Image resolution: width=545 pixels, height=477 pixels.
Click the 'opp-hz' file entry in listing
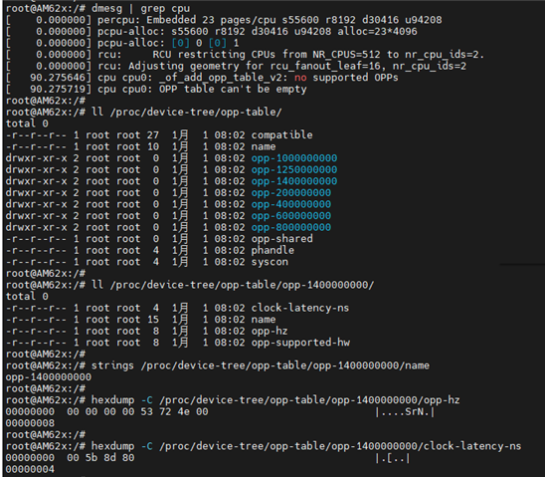[x=270, y=331]
